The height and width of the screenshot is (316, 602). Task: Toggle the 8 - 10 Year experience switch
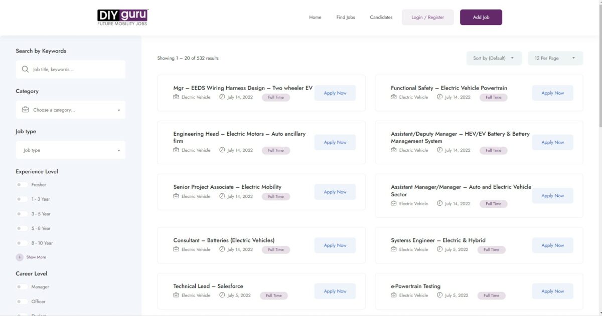point(22,243)
